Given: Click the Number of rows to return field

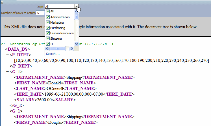Looking at the screenshot, I should [x=40, y=13].
